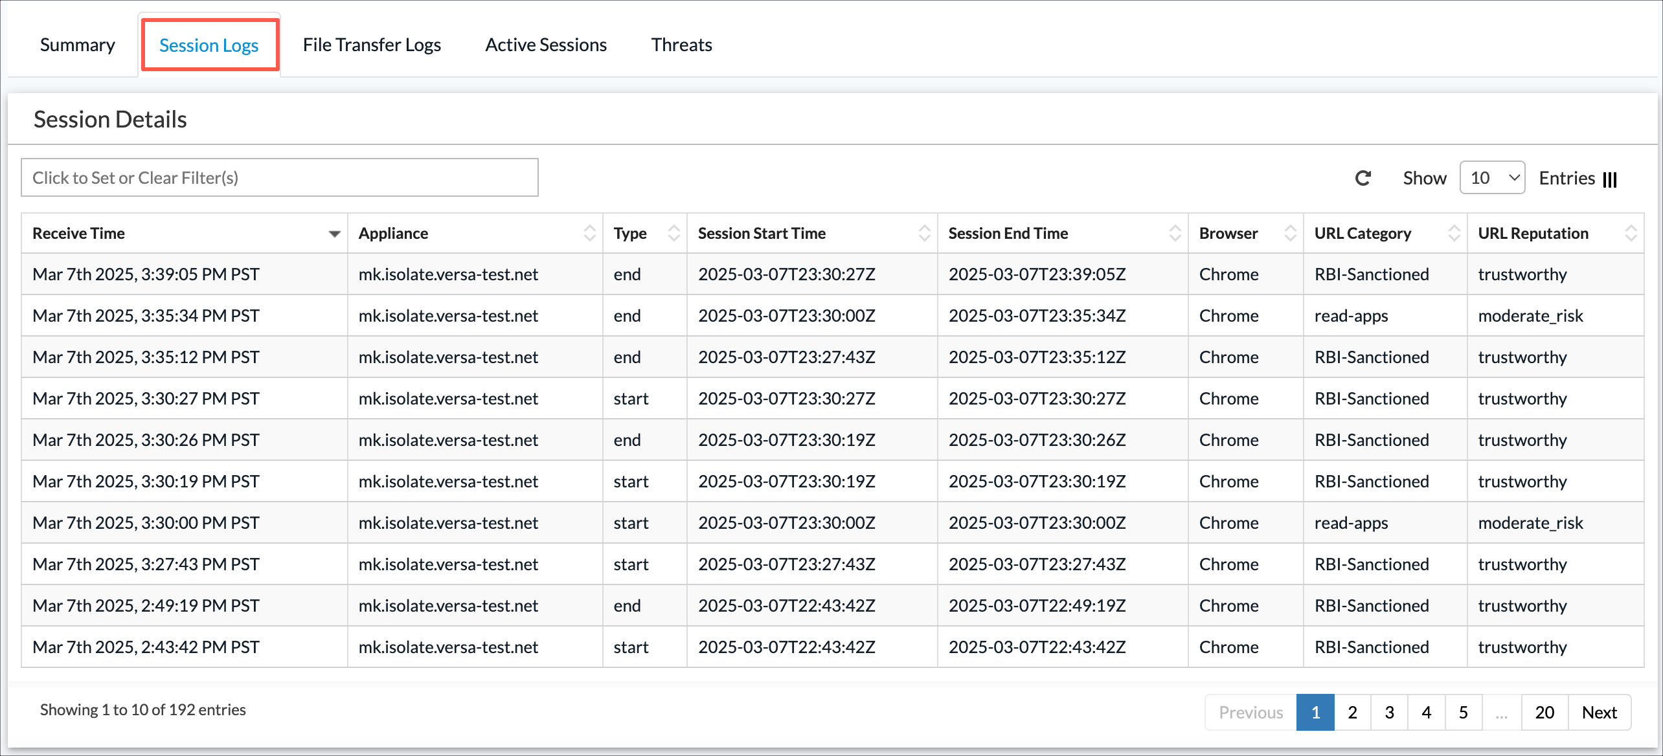Screen dimensions: 1663x756
Task: Click the Previous page button
Action: [x=1250, y=712]
